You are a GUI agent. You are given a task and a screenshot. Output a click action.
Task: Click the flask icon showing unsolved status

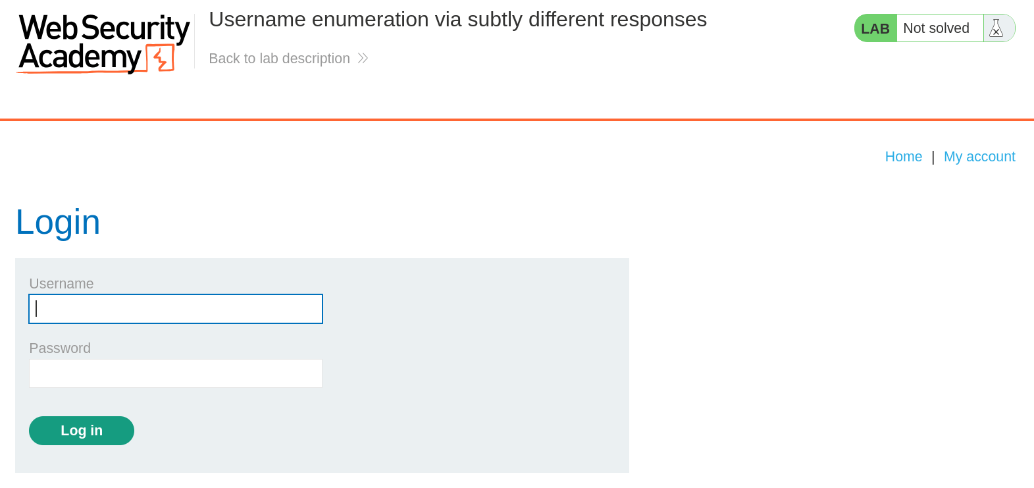(x=996, y=28)
